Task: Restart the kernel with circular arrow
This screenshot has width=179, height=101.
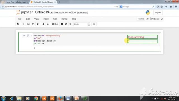Action: point(66,24)
